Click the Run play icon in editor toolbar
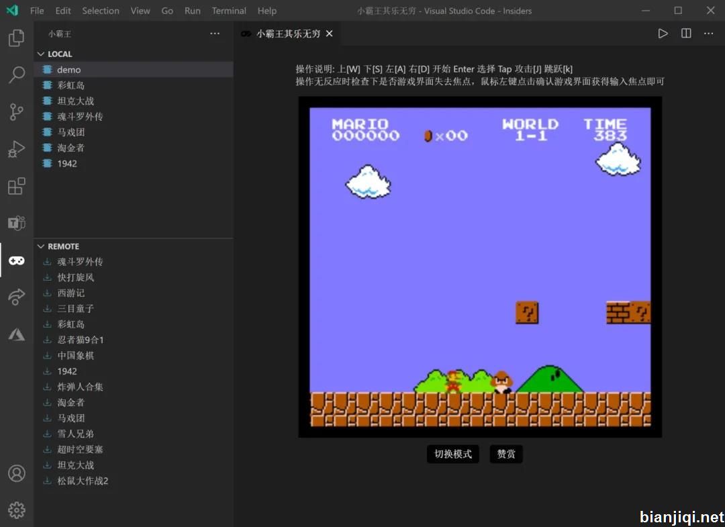The height and width of the screenshot is (527, 725). point(663,34)
